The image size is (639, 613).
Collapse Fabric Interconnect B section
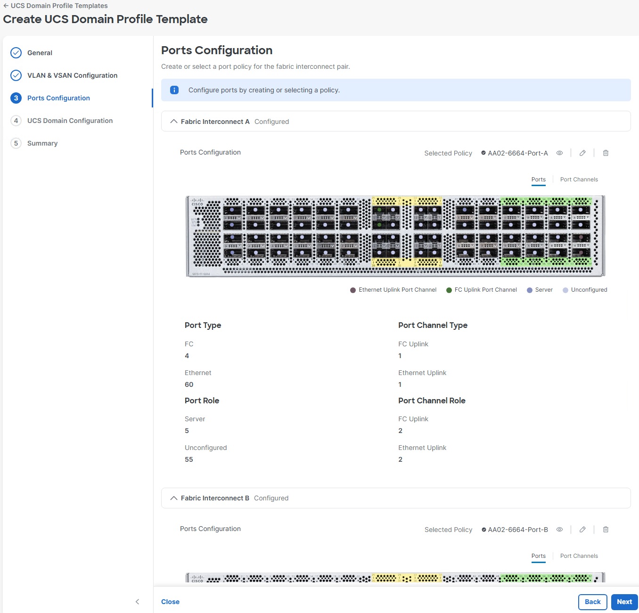click(174, 498)
